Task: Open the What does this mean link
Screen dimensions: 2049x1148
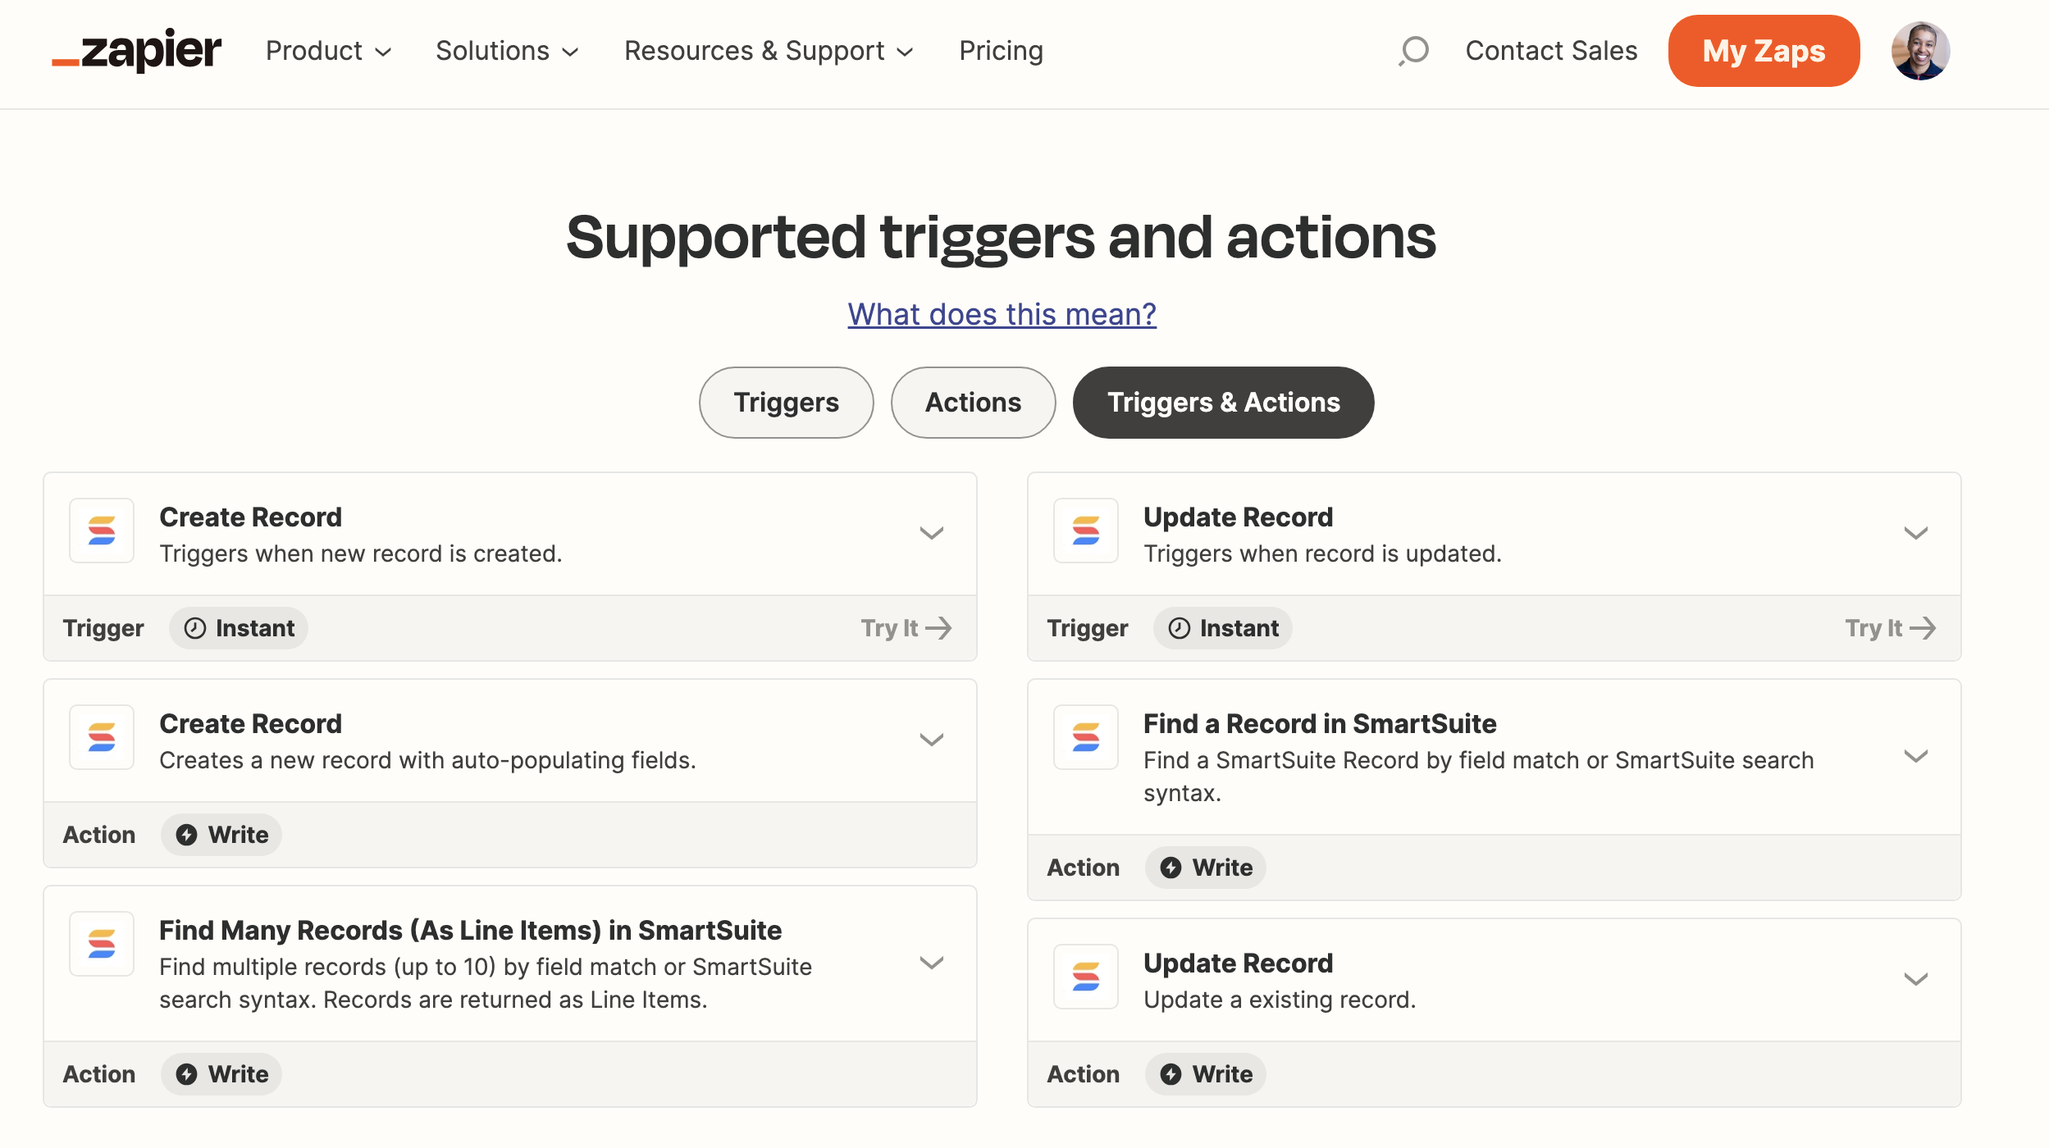Action: pos(1001,314)
